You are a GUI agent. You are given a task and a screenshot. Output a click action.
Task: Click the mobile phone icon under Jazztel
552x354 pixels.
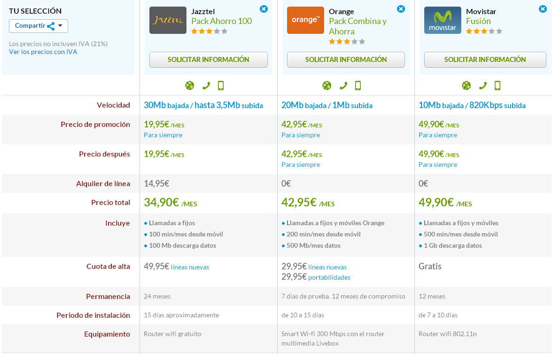[221, 86]
